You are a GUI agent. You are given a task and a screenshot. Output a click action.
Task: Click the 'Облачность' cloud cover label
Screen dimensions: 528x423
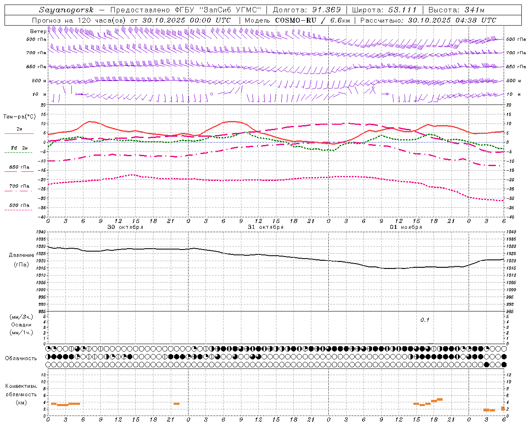tap(21, 359)
